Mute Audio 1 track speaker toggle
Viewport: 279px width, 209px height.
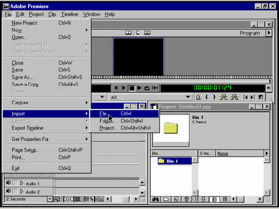point(9,183)
